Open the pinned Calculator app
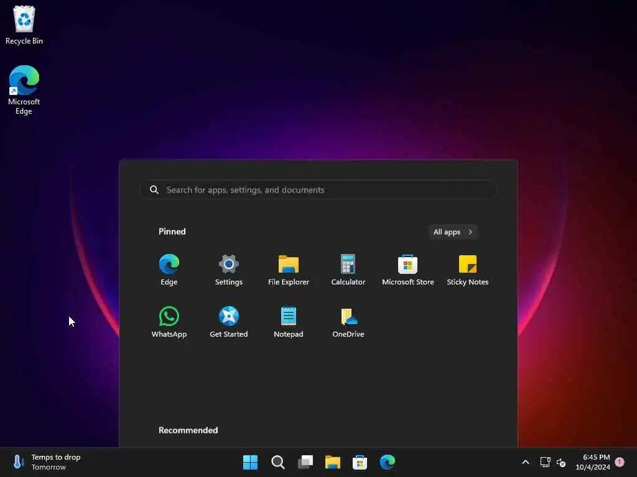The image size is (637, 477). tap(348, 270)
